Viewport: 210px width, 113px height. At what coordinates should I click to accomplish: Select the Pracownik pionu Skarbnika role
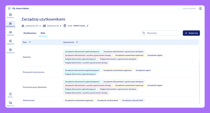(x=110, y=87)
